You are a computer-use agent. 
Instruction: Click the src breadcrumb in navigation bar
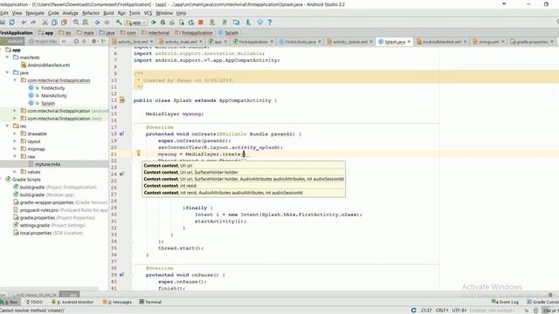coord(65,33)
